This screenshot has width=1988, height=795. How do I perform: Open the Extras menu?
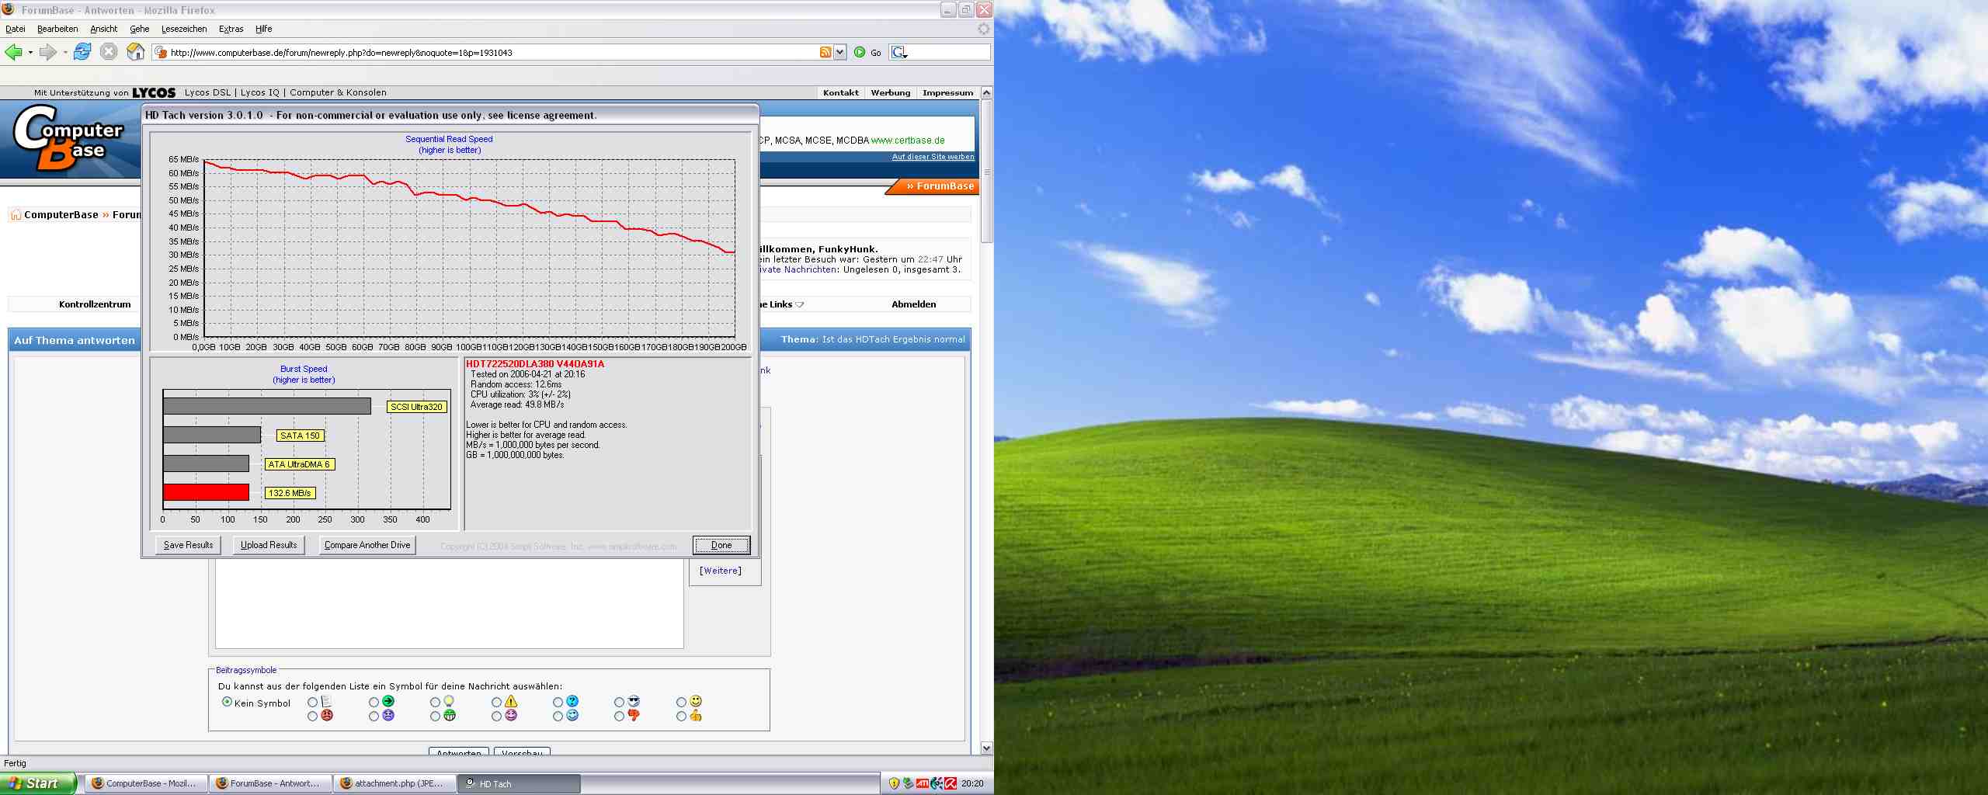click(x=231, y=29)
